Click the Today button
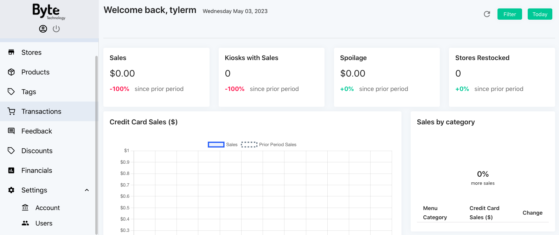The image size is (559, 235). click(540, 14)
